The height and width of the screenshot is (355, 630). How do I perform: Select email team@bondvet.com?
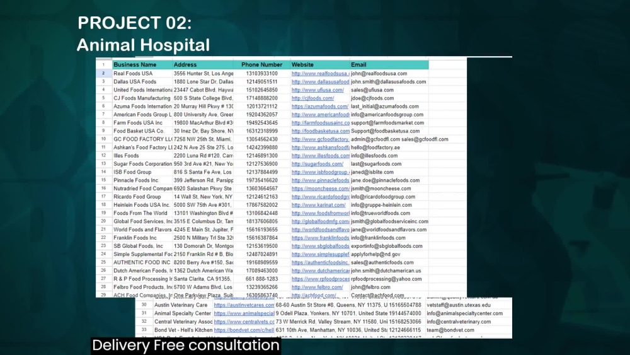(450, 330)
